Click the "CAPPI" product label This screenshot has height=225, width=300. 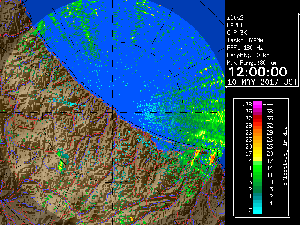pyautogui.click(x=235, y=25)
